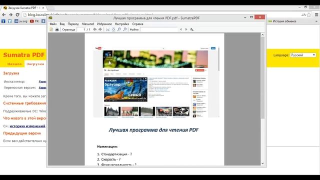
Task: Click the scroll down arrow in SumatraPDF
Action: [x=262, y=163]
